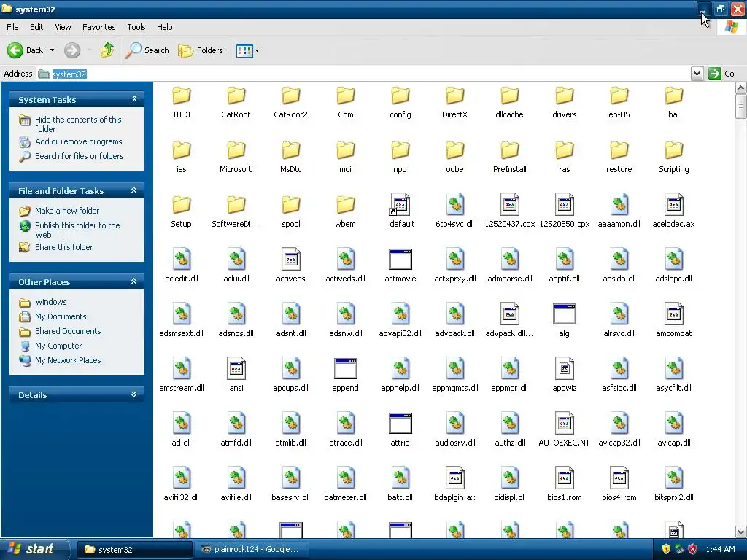Go to My Network Places link
This screenshot has width=747, height=560.
pyautogui.click(x=68, y=360)
